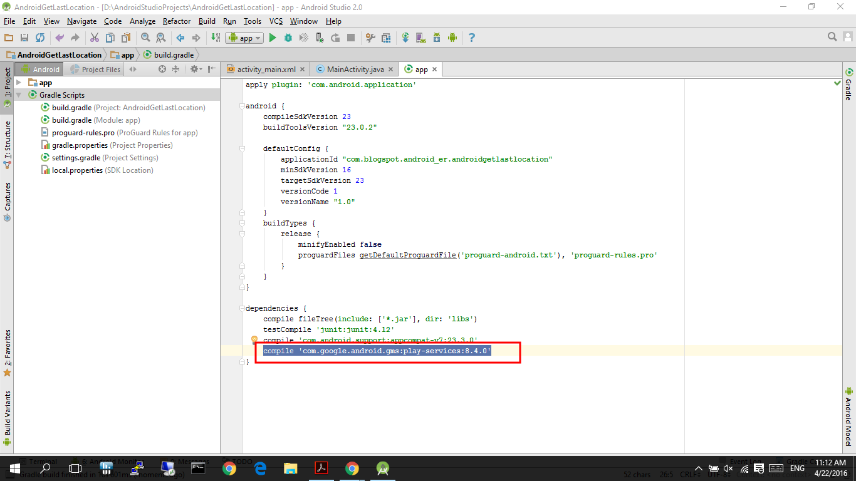Click the Synchronize toolbar icon

(40, 38)
